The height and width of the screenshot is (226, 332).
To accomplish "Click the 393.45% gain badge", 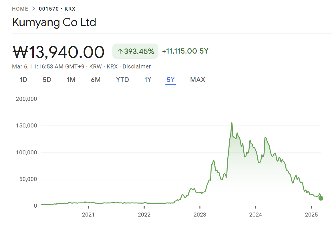I will [135, 51].
